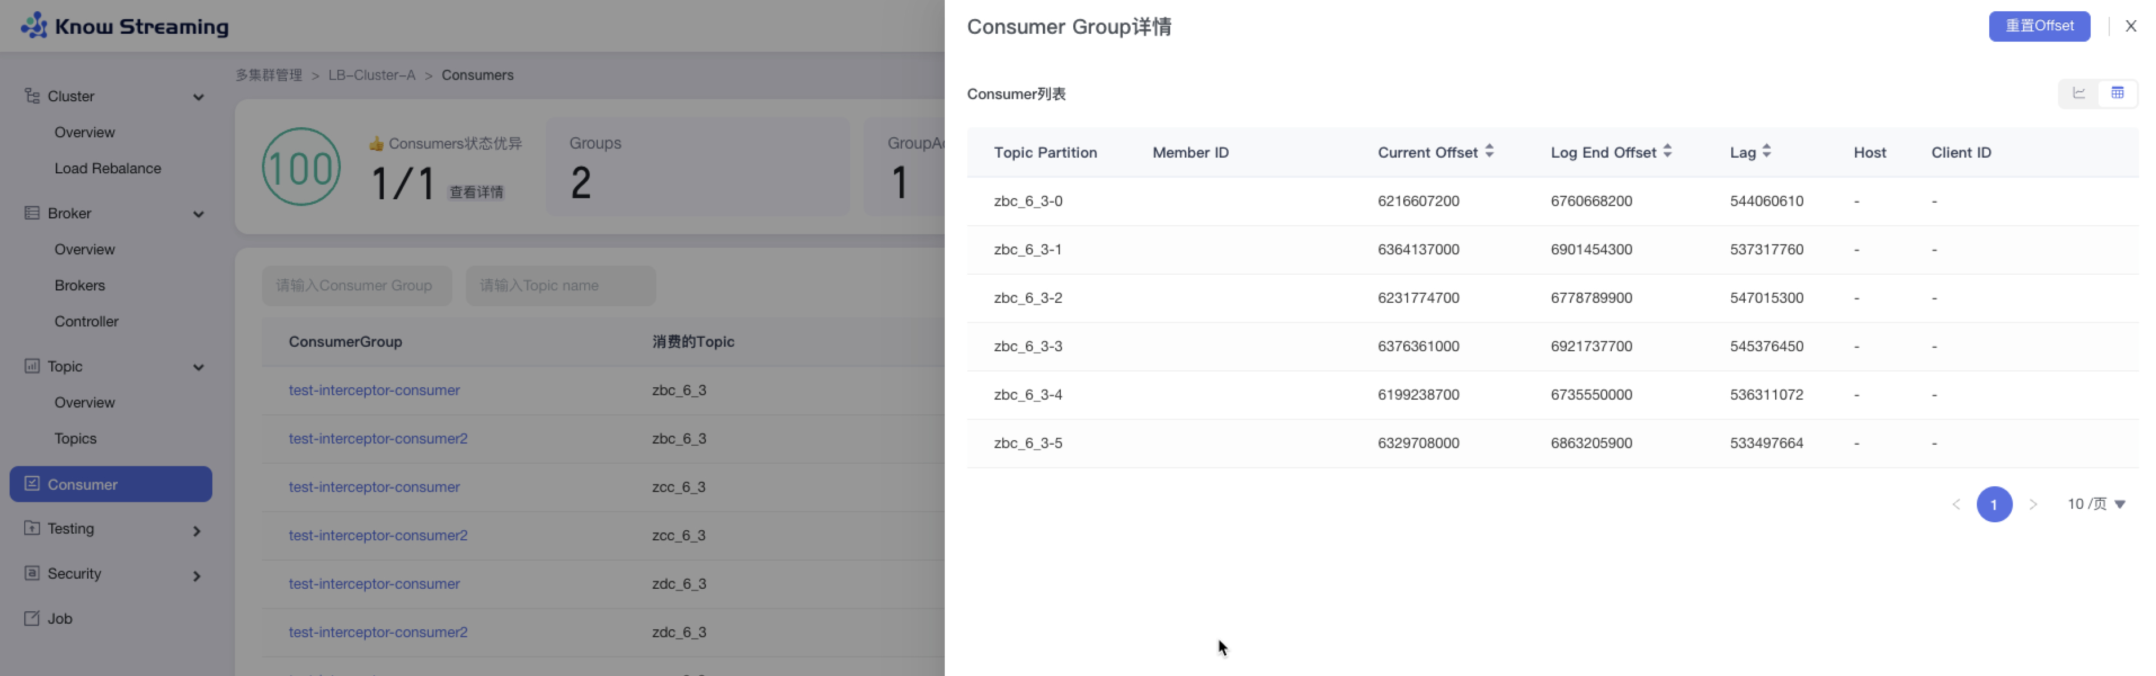Open Load Rebalance menu item
Screen dimensions: 2156x676
(x=107, y=168)
